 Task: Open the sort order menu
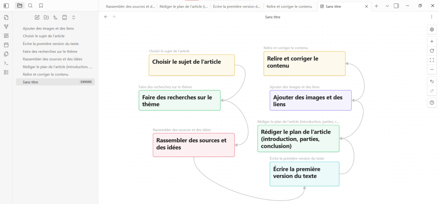click(x=55, y=18)
